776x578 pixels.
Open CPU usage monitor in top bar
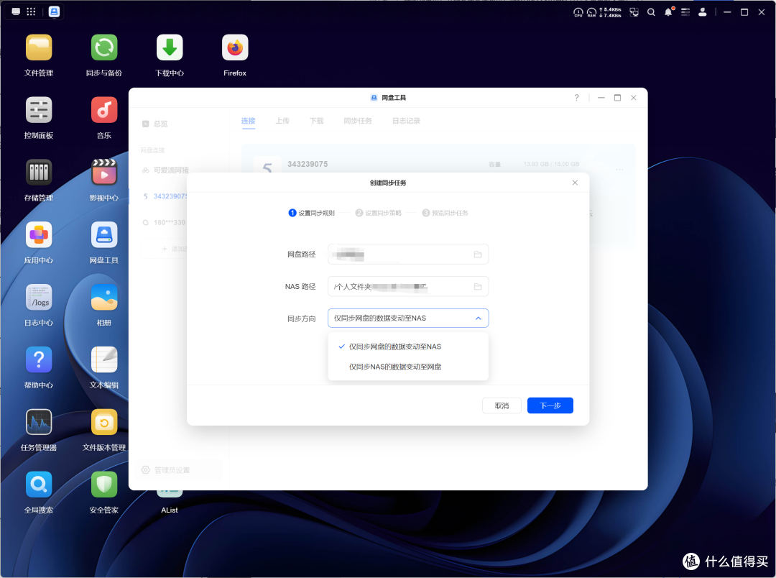578,12
